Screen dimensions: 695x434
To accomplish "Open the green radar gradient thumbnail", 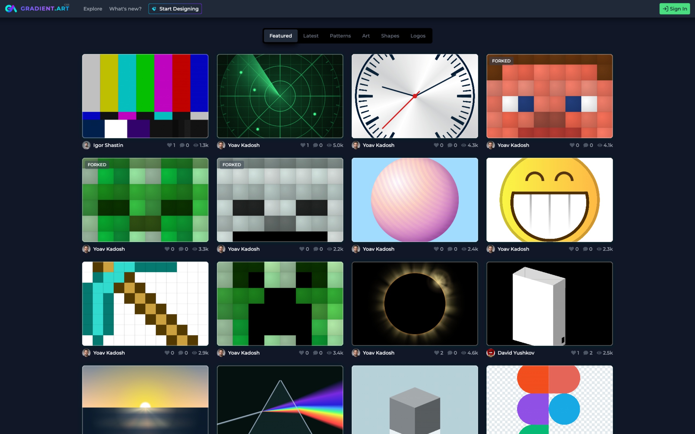I will point(280,96).
